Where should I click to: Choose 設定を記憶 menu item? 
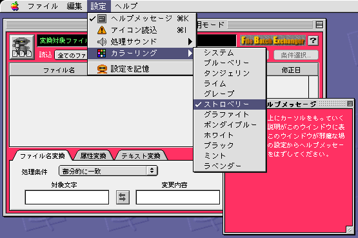pyautogui.click(x=141, y=68)
